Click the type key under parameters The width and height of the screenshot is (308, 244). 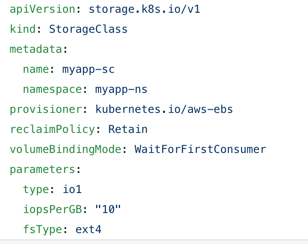(x=36, y=189)
